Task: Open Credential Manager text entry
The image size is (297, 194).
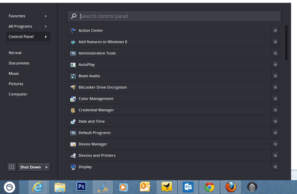Action: coord(96,110)
